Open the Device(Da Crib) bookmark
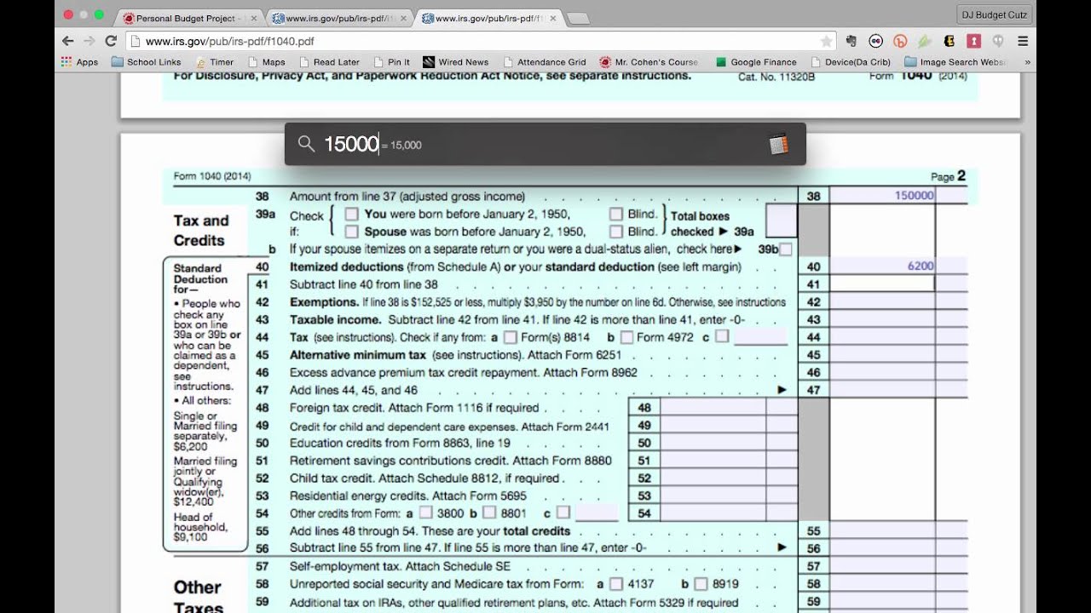Viewport: 1091px width, 613px height. point(851,62)
